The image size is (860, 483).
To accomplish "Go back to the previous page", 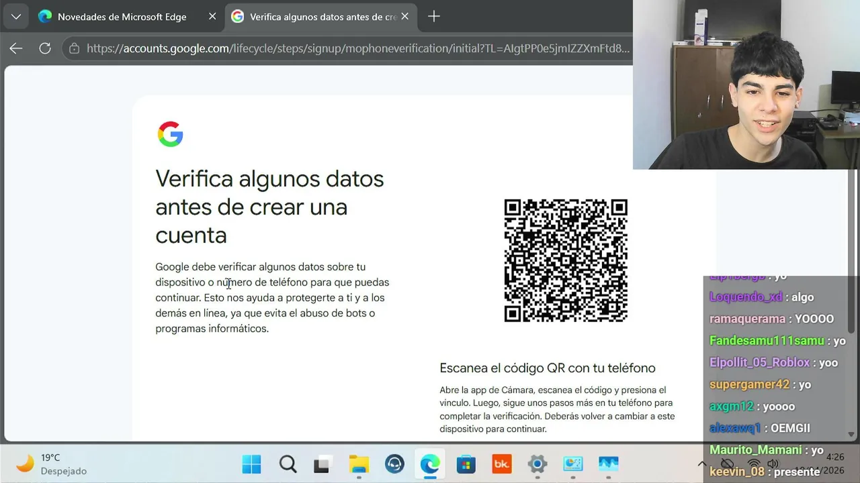I will (x=16, y=48).
